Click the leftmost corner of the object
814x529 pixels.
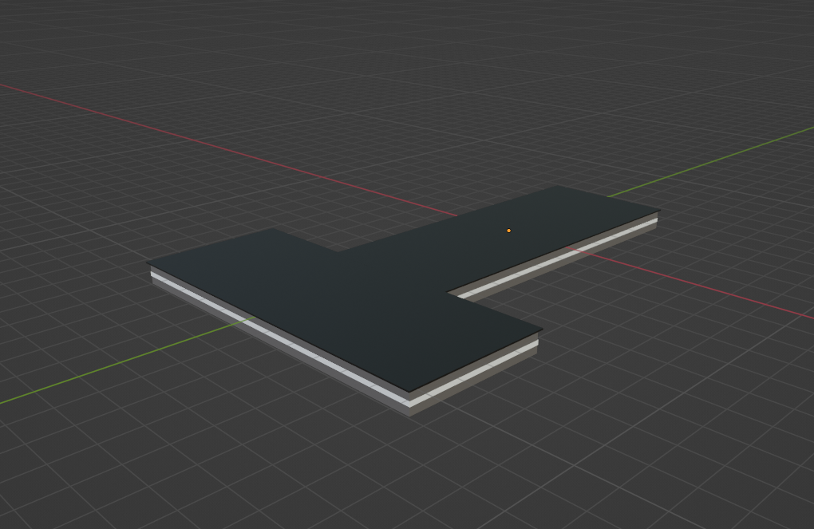pyautogui.click(x=148, y=263)
